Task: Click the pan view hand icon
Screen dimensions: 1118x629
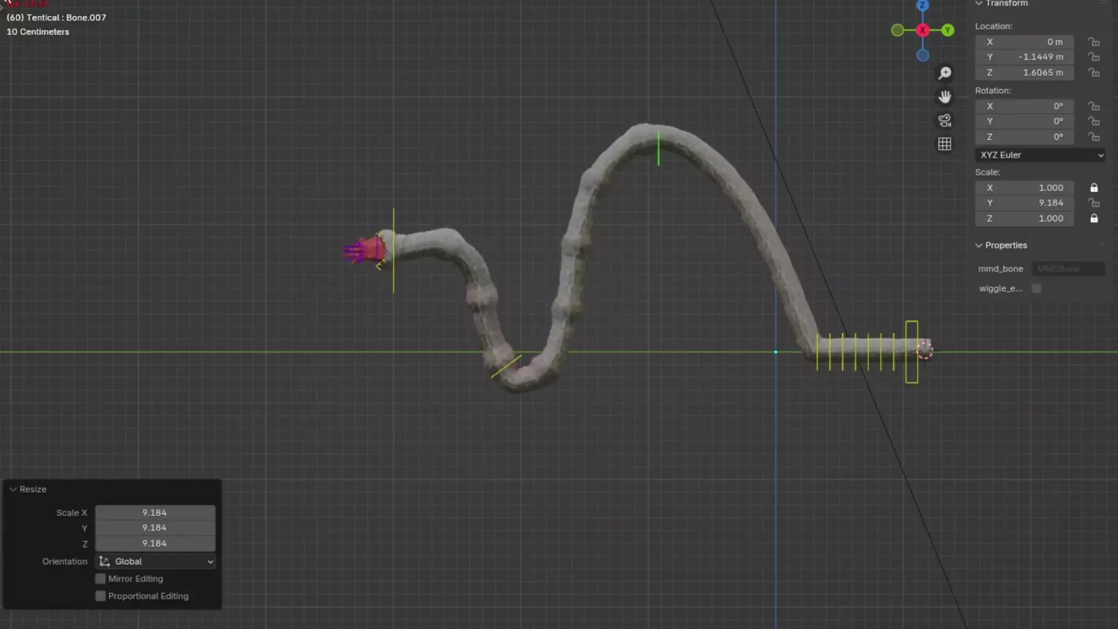Action: pos(944,97)
